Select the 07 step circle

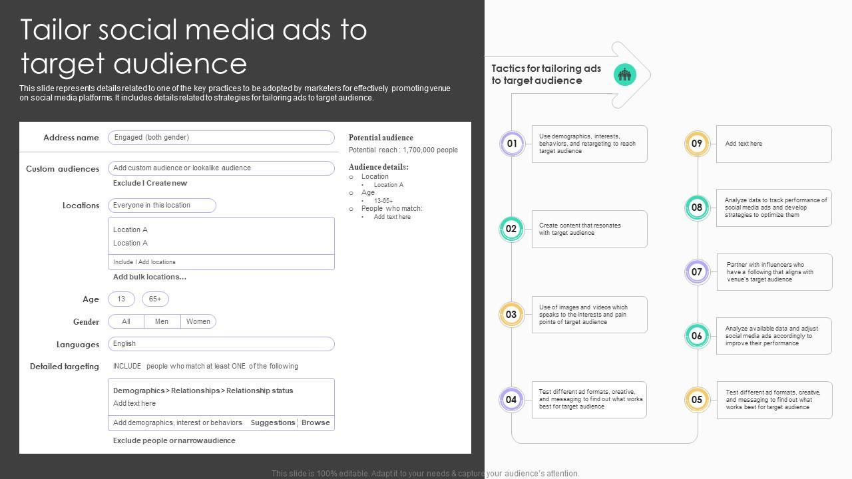tap(697, 271)
